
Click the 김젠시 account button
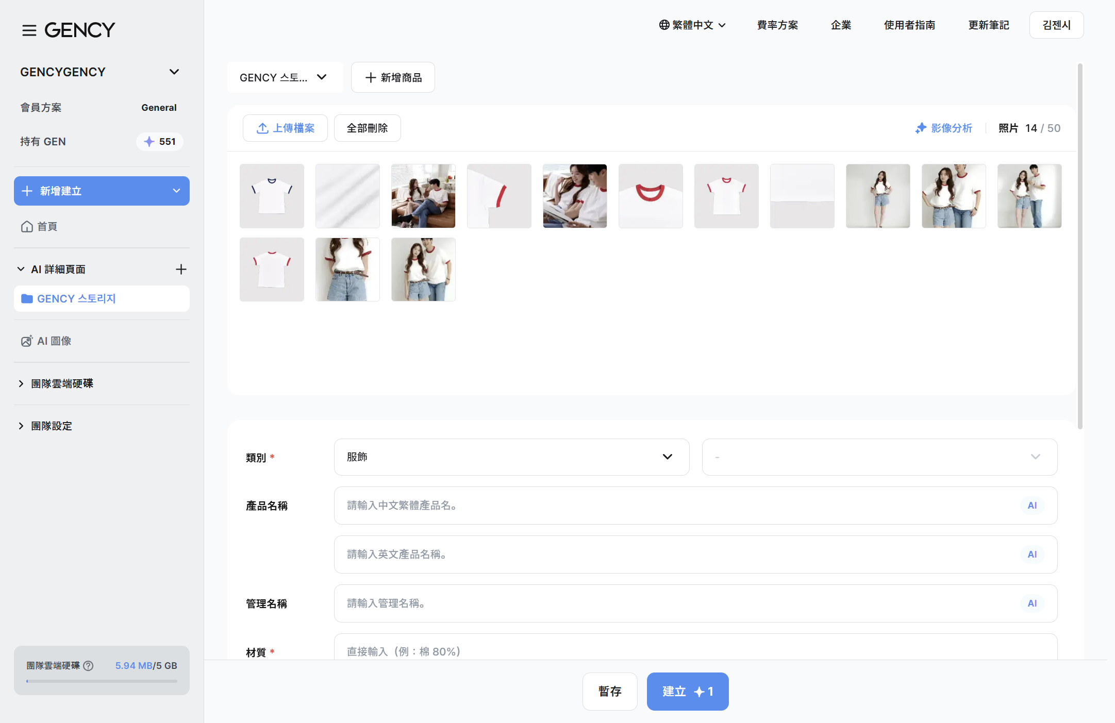point(1056,25)
